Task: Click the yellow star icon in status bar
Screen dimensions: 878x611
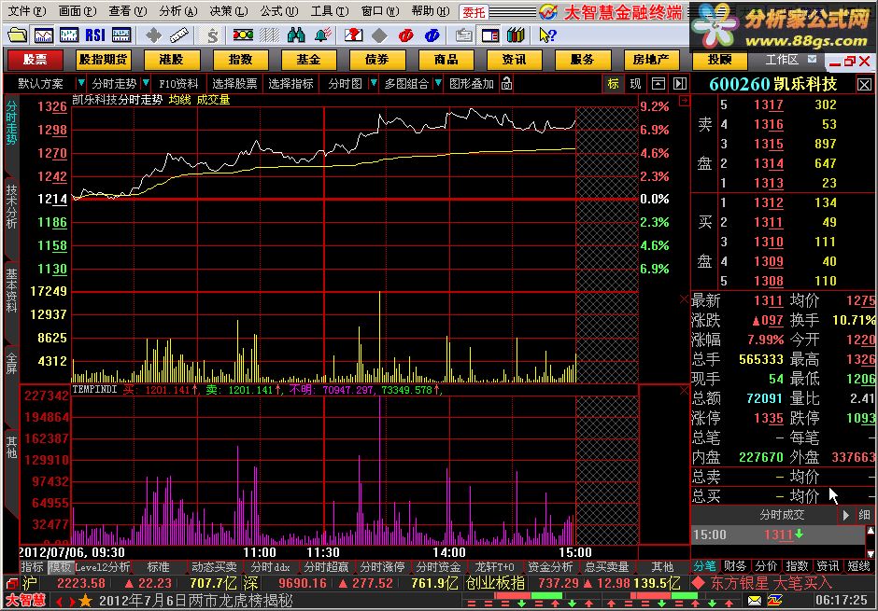Action: 86,601
